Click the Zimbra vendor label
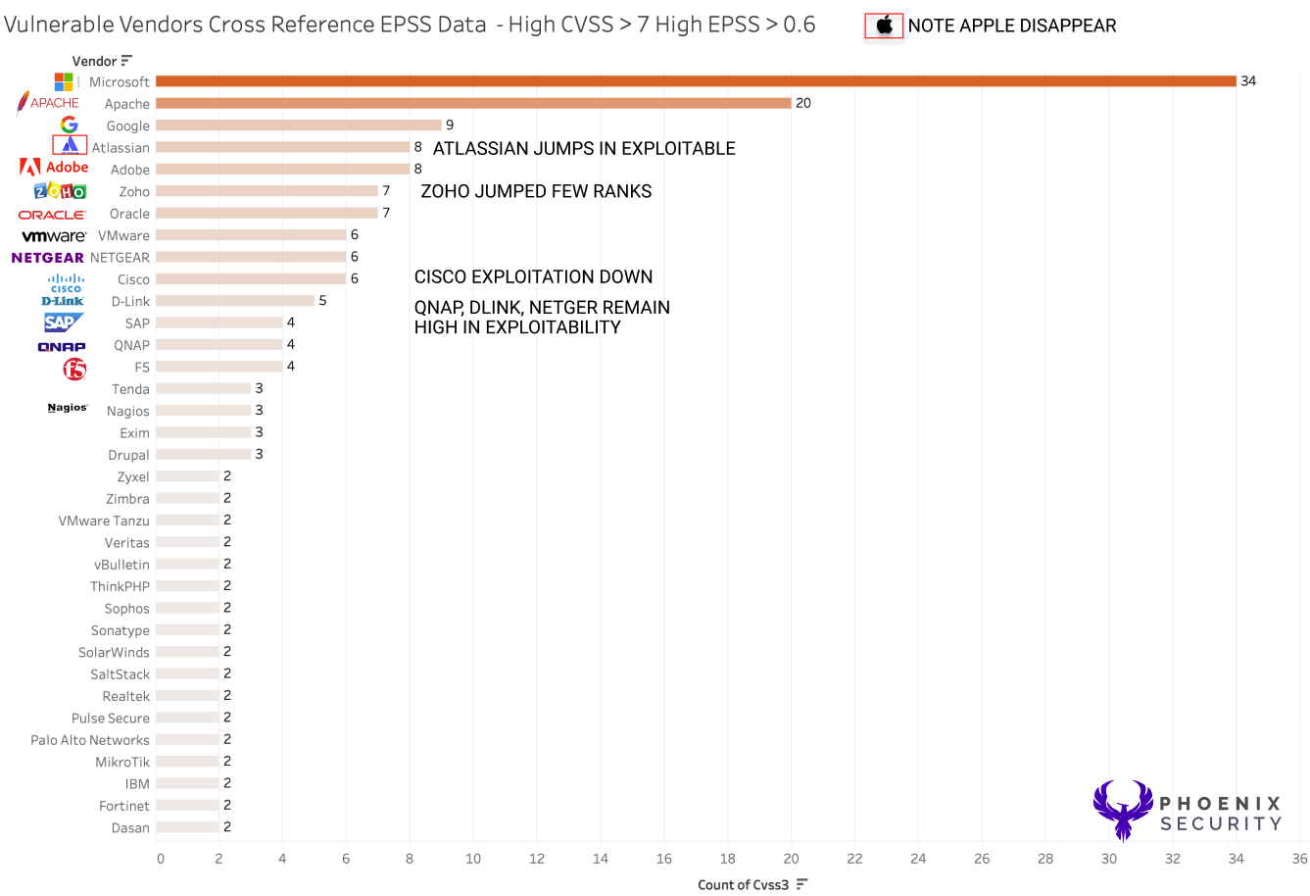Screen dimensions: 1310x896 [127, 499]
